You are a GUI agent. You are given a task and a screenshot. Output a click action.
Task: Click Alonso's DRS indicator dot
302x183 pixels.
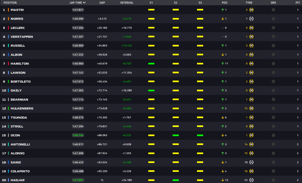[273, 153]
